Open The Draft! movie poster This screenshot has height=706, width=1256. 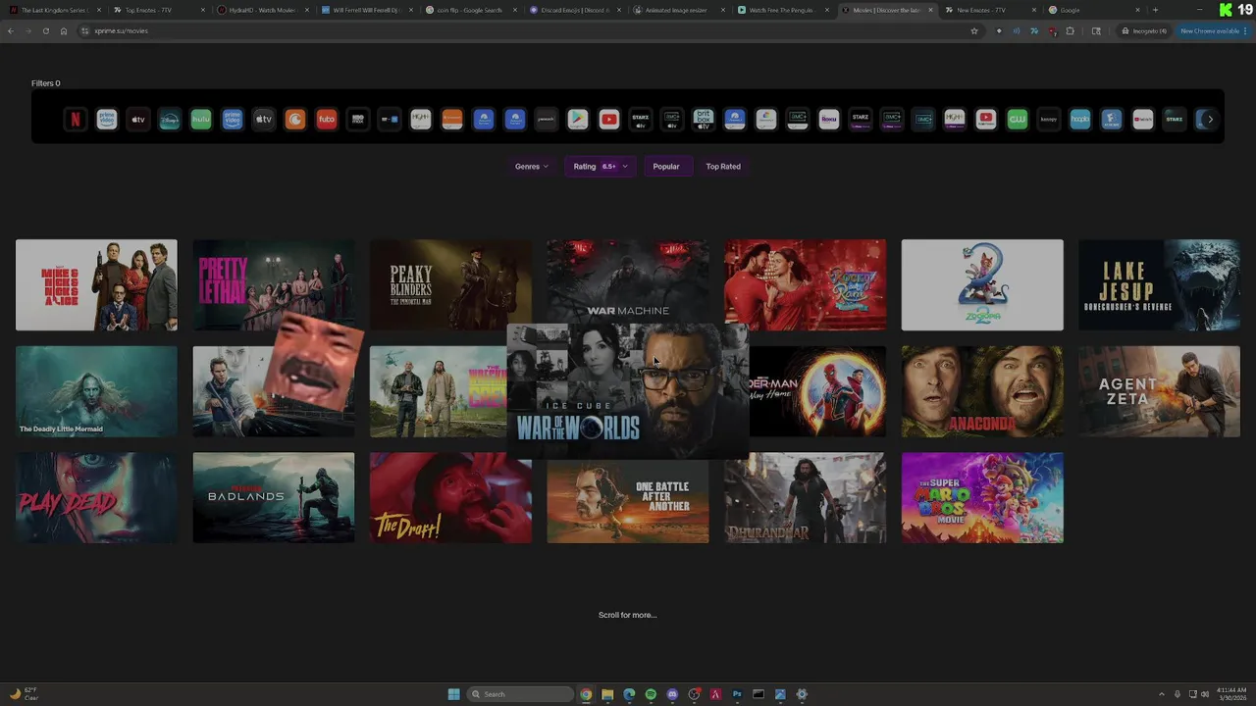(450, 497)
